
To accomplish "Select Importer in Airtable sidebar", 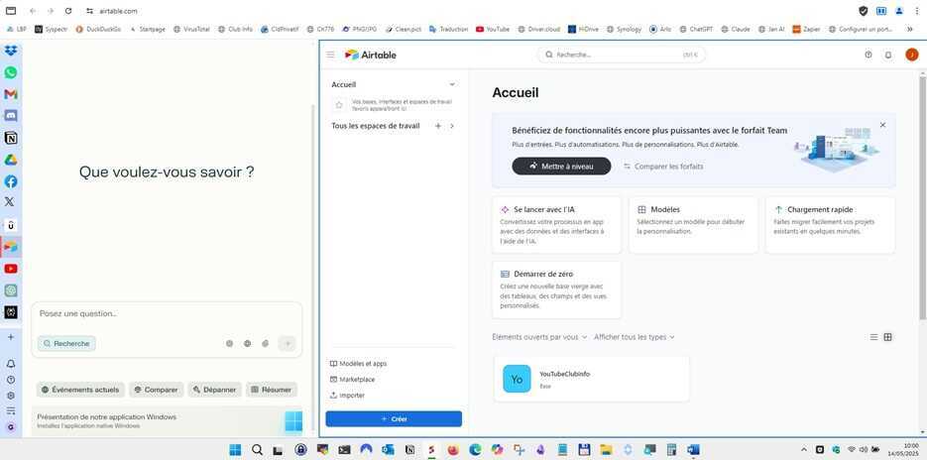I will pos(347,396).
